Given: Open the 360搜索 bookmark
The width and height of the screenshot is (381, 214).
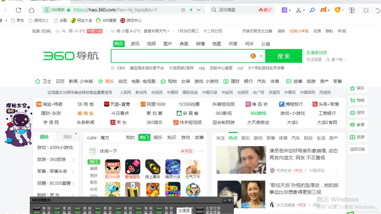Looking at the screenshot, I should pos(106,20).
